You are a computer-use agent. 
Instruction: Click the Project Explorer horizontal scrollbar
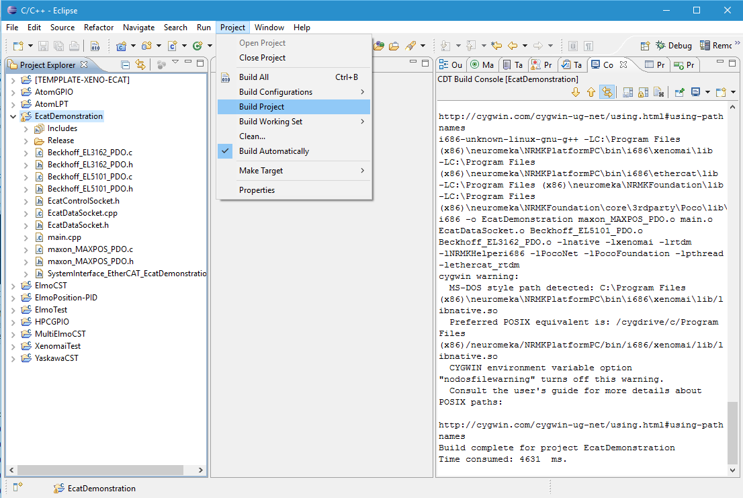100,470
